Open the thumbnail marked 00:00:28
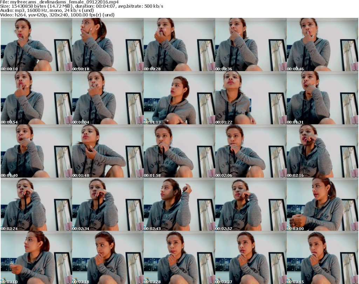359x284 pixels. pos(179,45)
